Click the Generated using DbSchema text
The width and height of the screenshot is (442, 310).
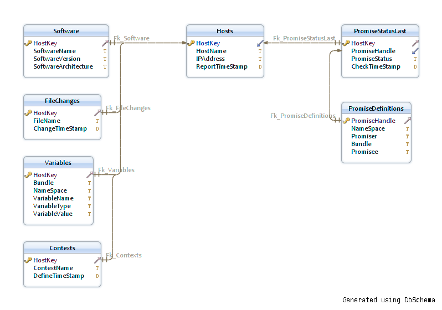coord(389,300)
